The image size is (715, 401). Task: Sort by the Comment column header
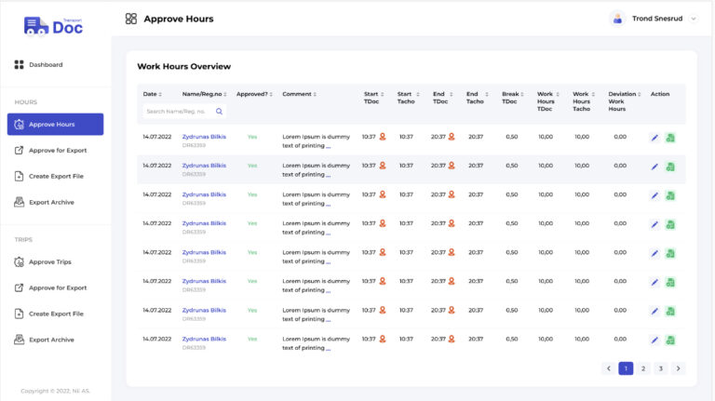299,94
